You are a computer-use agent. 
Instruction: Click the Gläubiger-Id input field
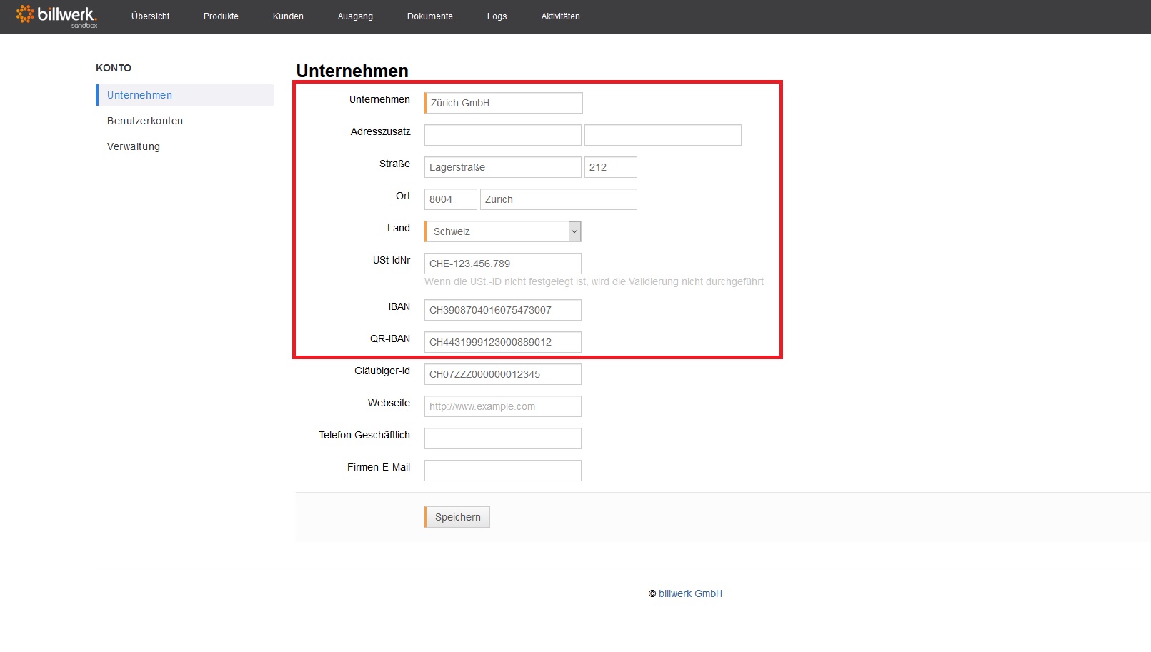[x=503, y=374]
